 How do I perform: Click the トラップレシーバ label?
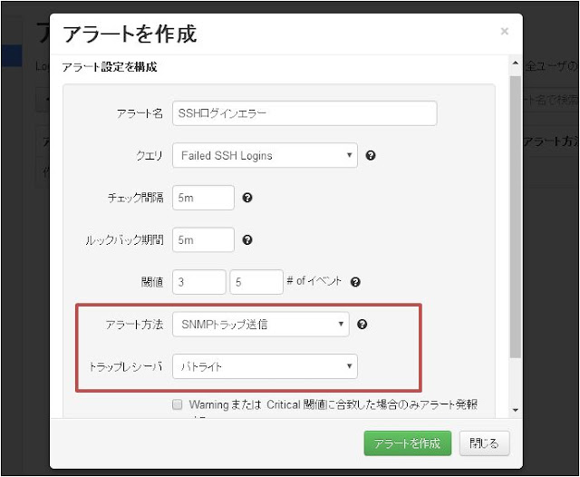pyautogui.click(x=126, y=366)
